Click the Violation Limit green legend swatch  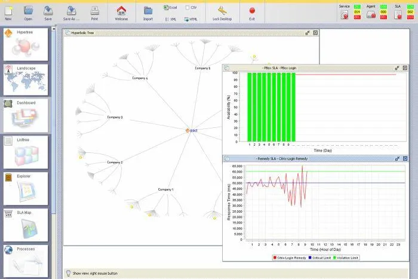click(335, 257)
